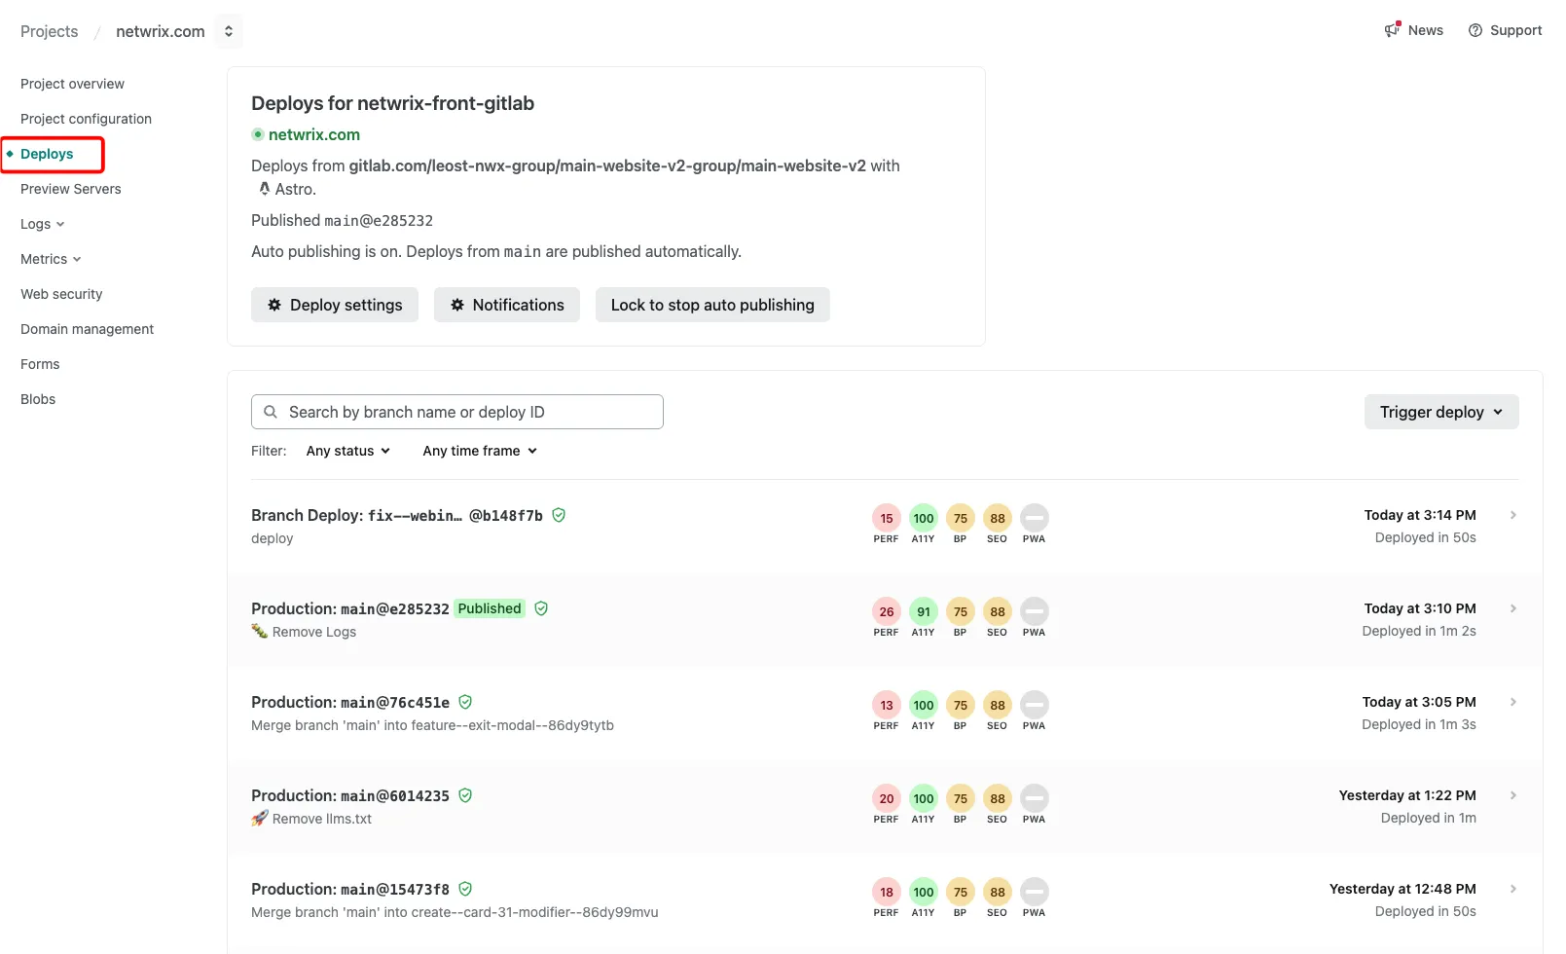Click the green status dot beside netwrix.com link

tap(258, 134)
